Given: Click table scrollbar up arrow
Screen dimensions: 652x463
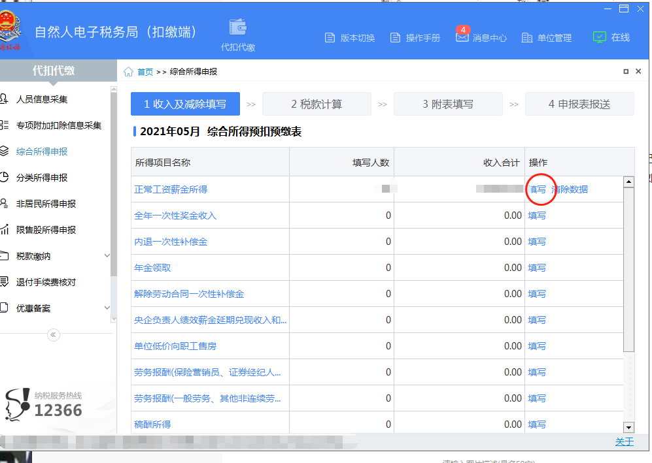Looking at the screenshot, I should click(628, 182).
